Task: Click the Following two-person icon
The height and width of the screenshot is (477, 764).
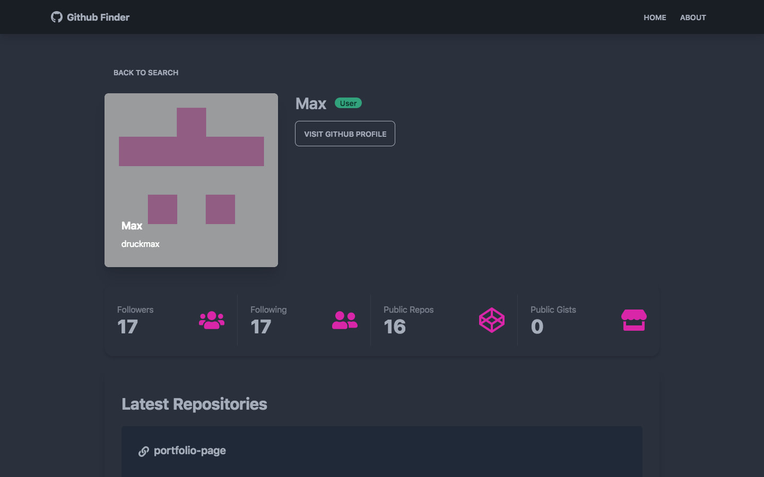Action: tap(345, 320)
